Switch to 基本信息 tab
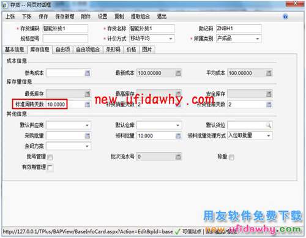This screenshot has width=306, height=238. click(14, 50)
